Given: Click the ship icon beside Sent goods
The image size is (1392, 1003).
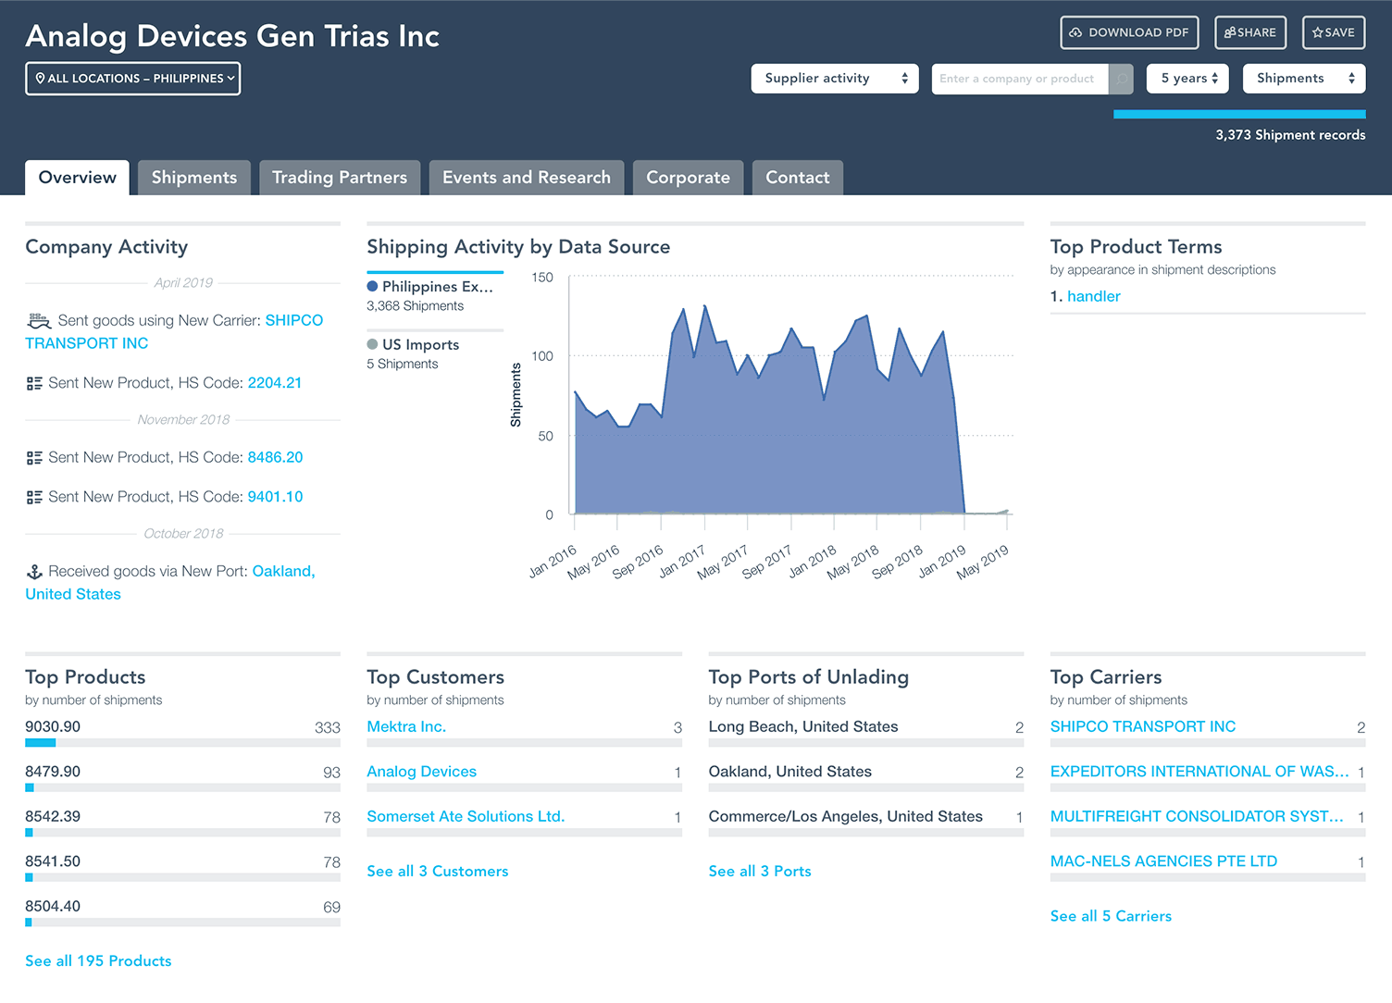Looking at the screenshot, I should click(x=38, y=321).
